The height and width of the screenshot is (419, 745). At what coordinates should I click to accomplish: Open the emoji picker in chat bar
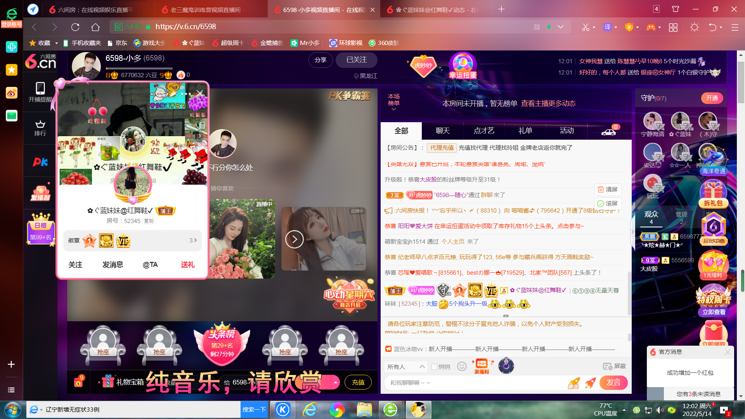(x=462, y=366)
